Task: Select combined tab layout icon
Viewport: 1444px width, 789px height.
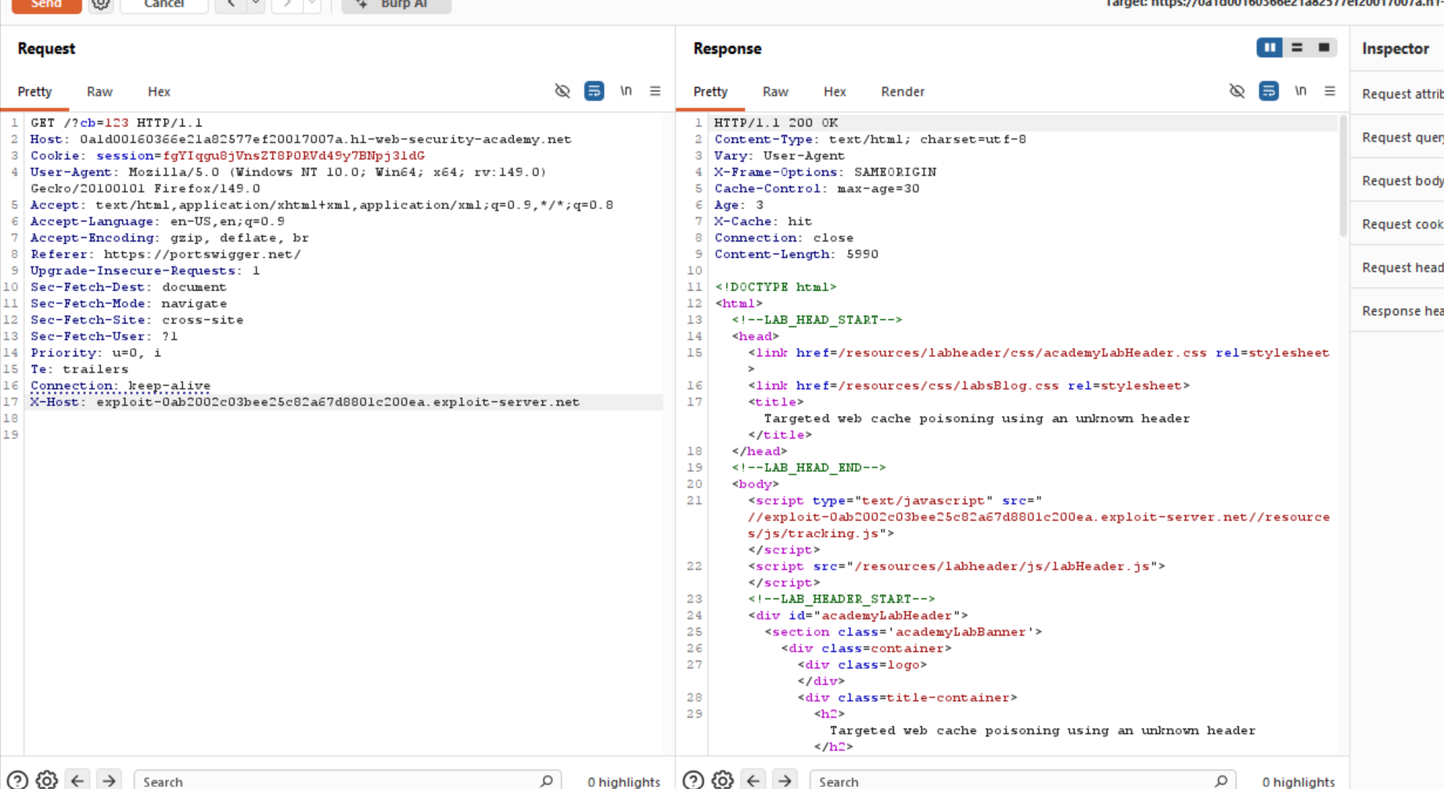Action: coord(1324,48)
